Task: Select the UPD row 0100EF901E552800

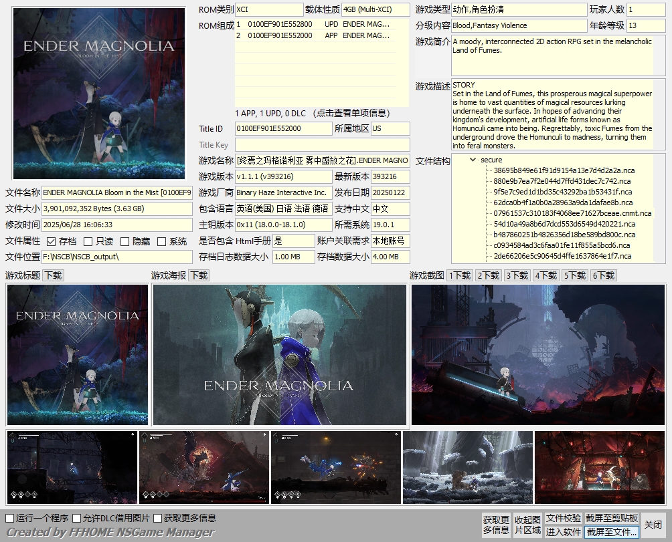Action: [315, 24]
